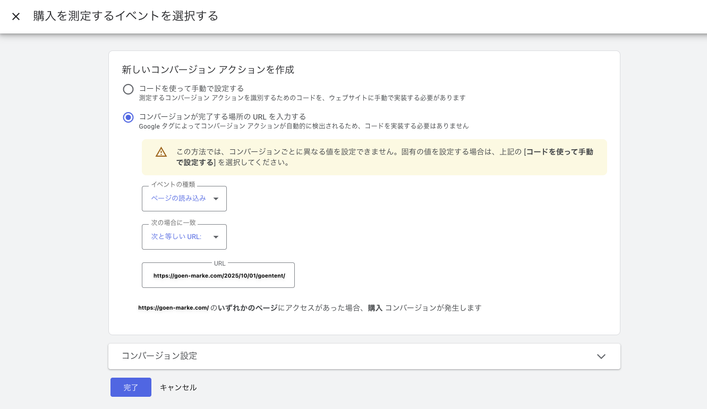Click the bold https://goen-marke.com/ summary text

(173, 308)
